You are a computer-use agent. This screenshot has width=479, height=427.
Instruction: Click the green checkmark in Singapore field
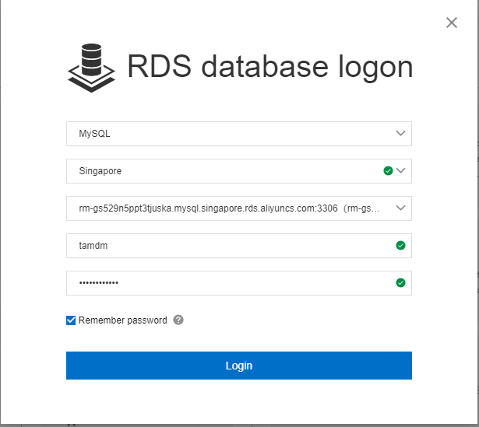click(388, 171)
